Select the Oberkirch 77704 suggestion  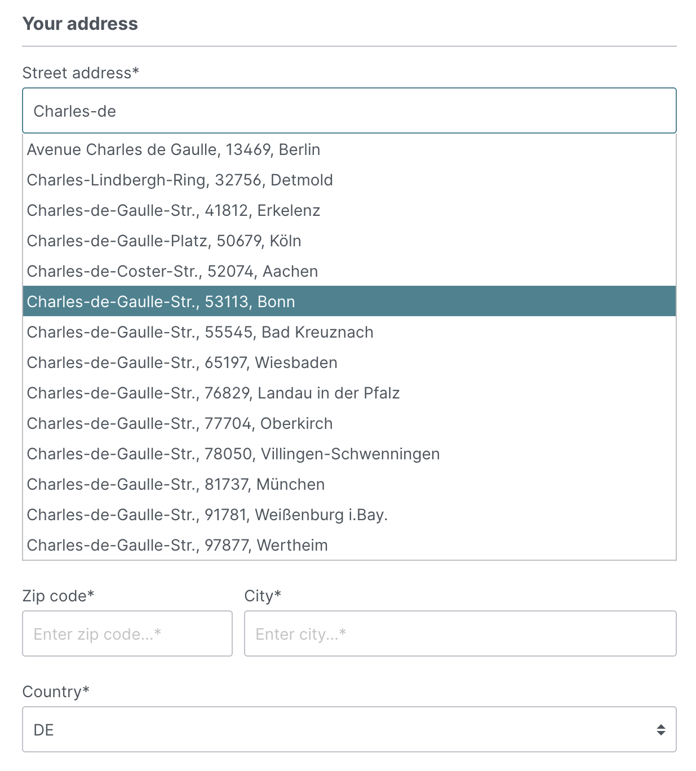coord(180,424)
